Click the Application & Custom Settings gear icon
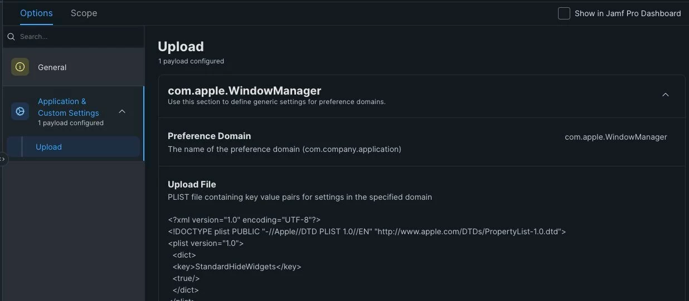 pyautogui.click(x=20, y=111)
